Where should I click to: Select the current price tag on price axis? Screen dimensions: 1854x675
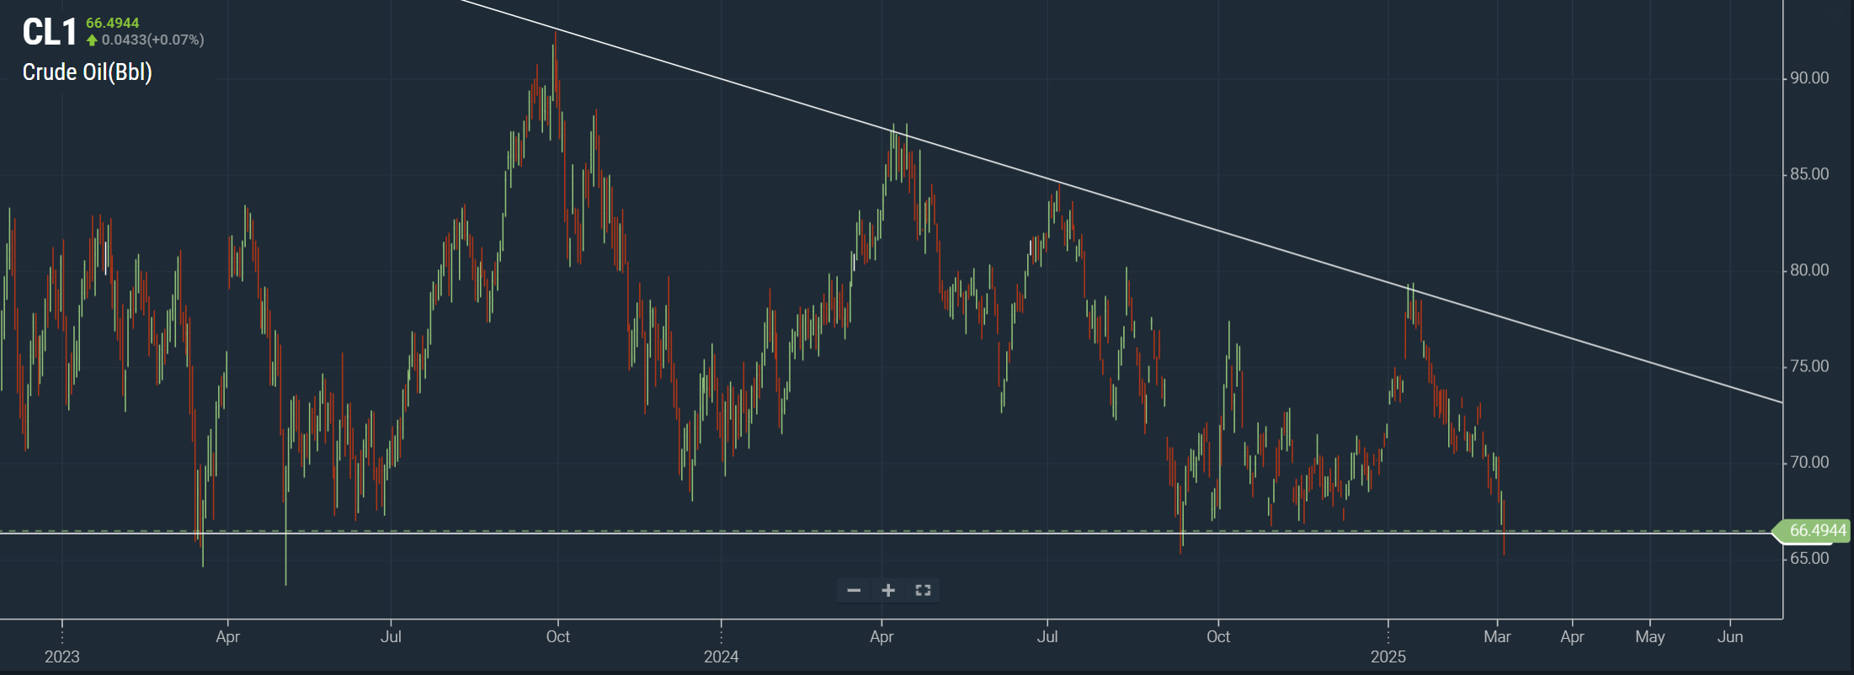point(1812,530)
